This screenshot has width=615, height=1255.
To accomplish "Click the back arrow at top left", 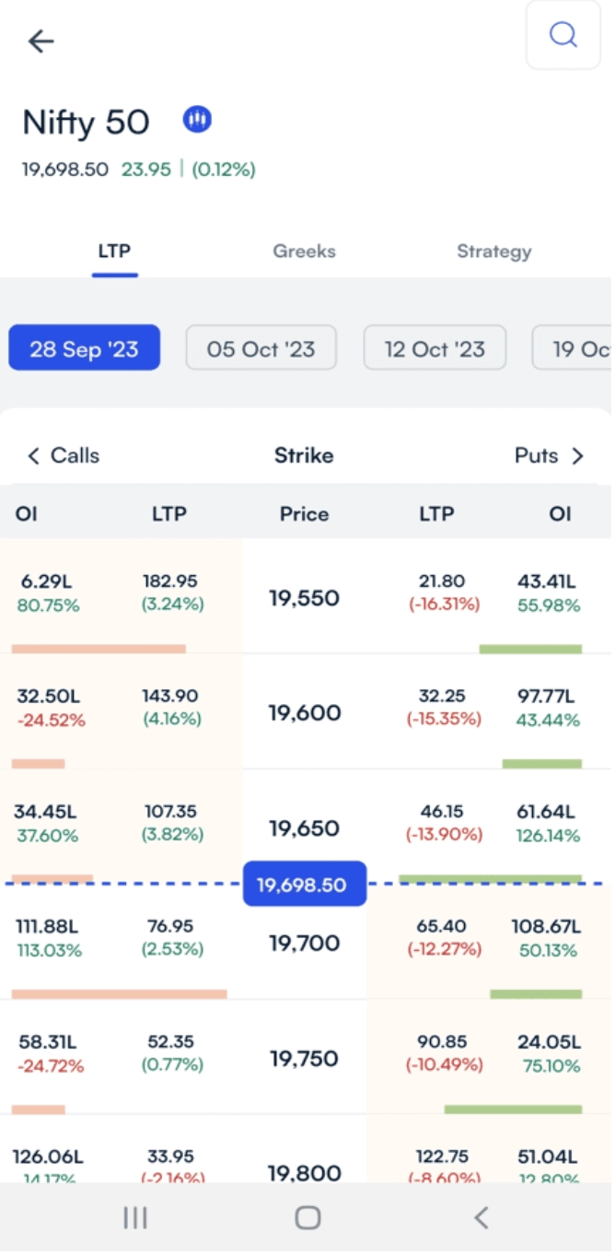I will click(x=41, y=41).
